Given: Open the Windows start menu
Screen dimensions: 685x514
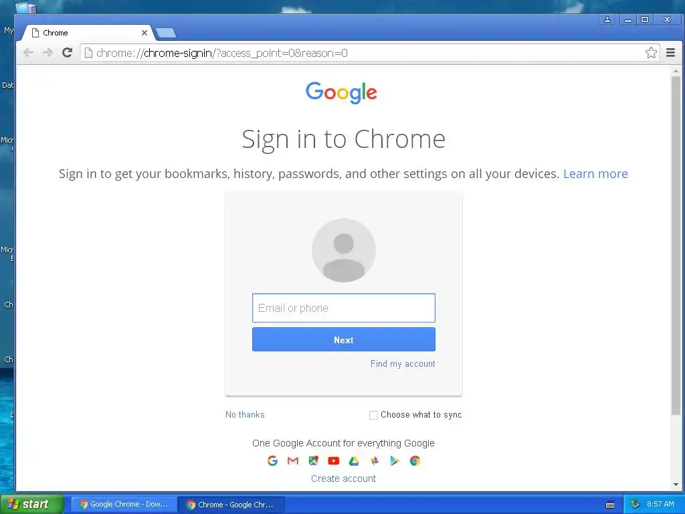Looking at the screenshot, I should coord(32,504).
